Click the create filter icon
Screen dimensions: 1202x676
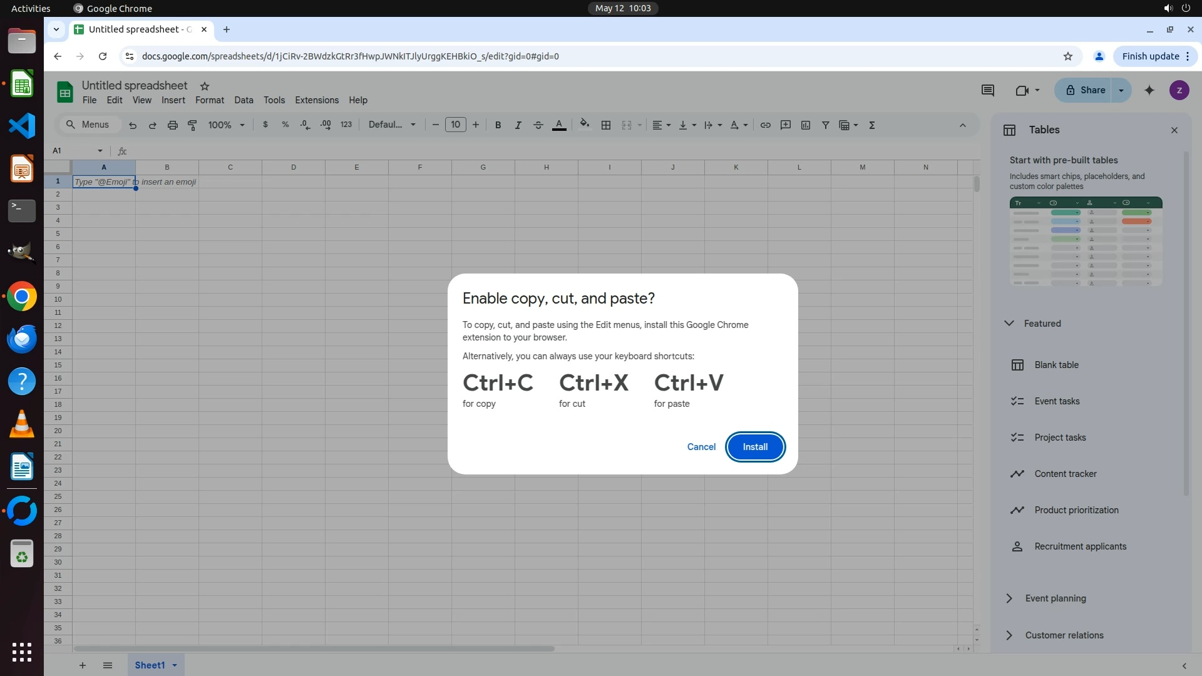pyautogui.click(x=825, y=125)
